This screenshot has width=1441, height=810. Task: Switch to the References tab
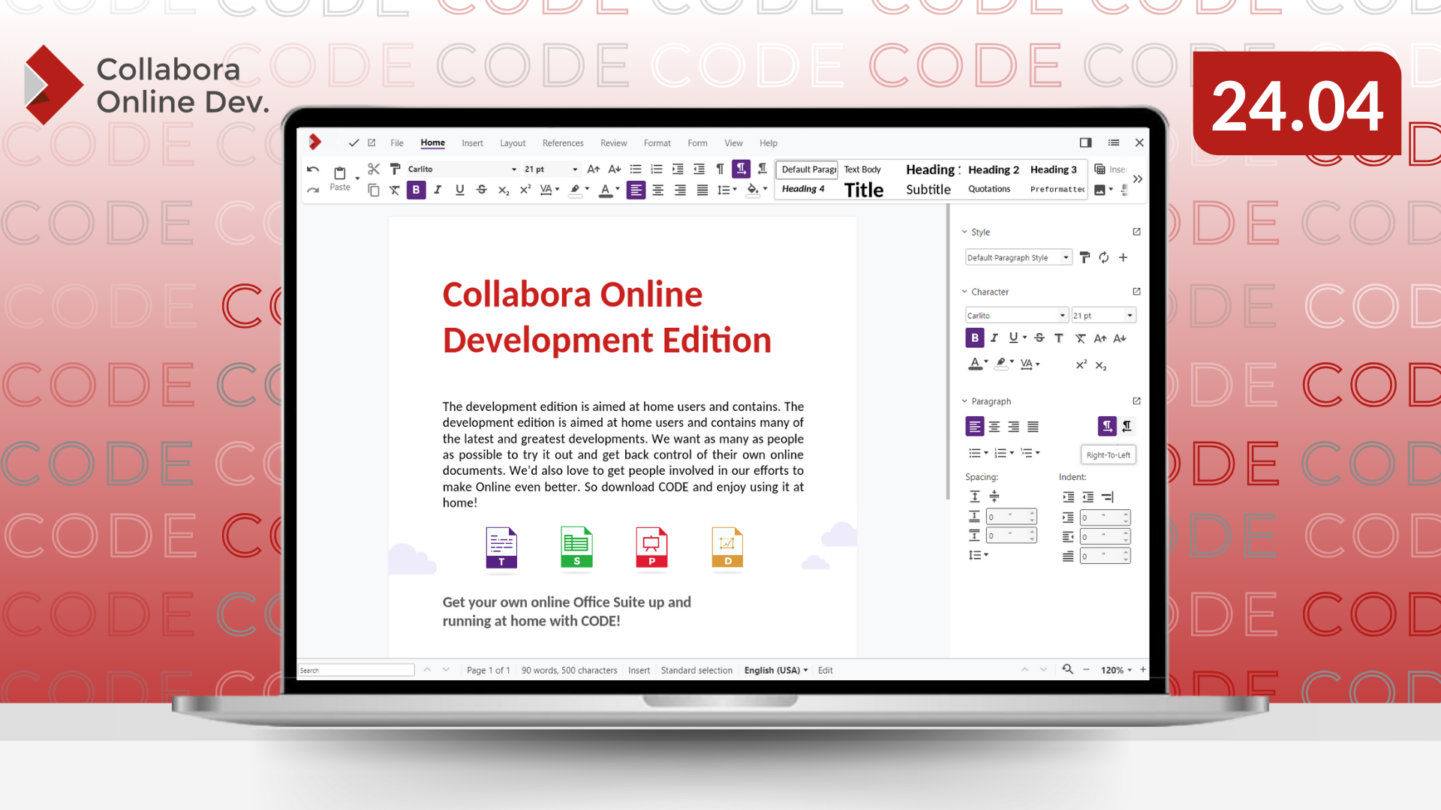coord(562,143)
